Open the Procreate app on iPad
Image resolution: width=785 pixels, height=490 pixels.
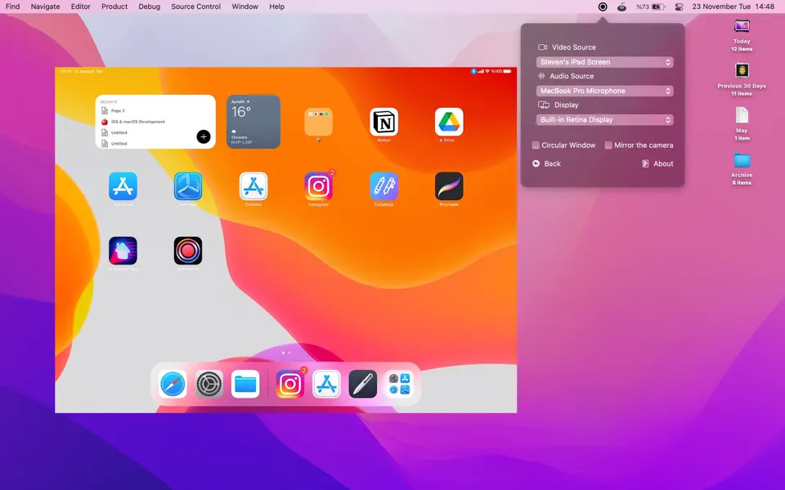coord(449,186)
